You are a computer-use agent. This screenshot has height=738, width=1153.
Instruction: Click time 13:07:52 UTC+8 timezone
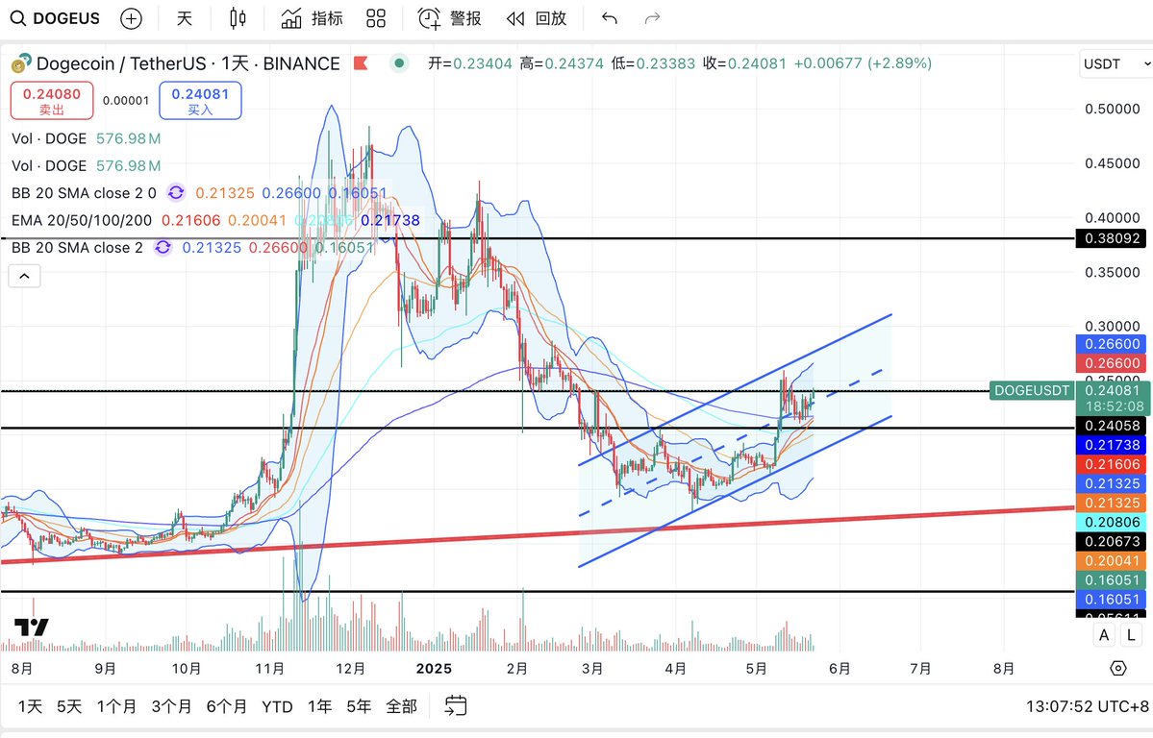click(x=1087, y=706)
